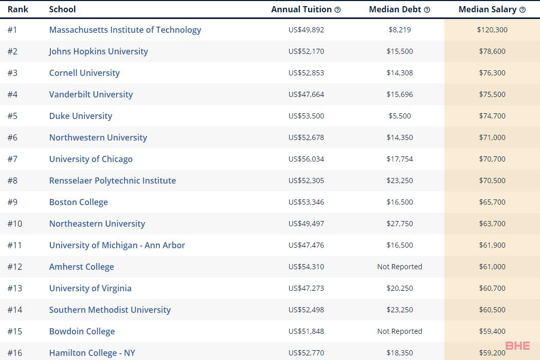Click the Median Salary question-mark icon
540x360 pixels.
[523, 10]
